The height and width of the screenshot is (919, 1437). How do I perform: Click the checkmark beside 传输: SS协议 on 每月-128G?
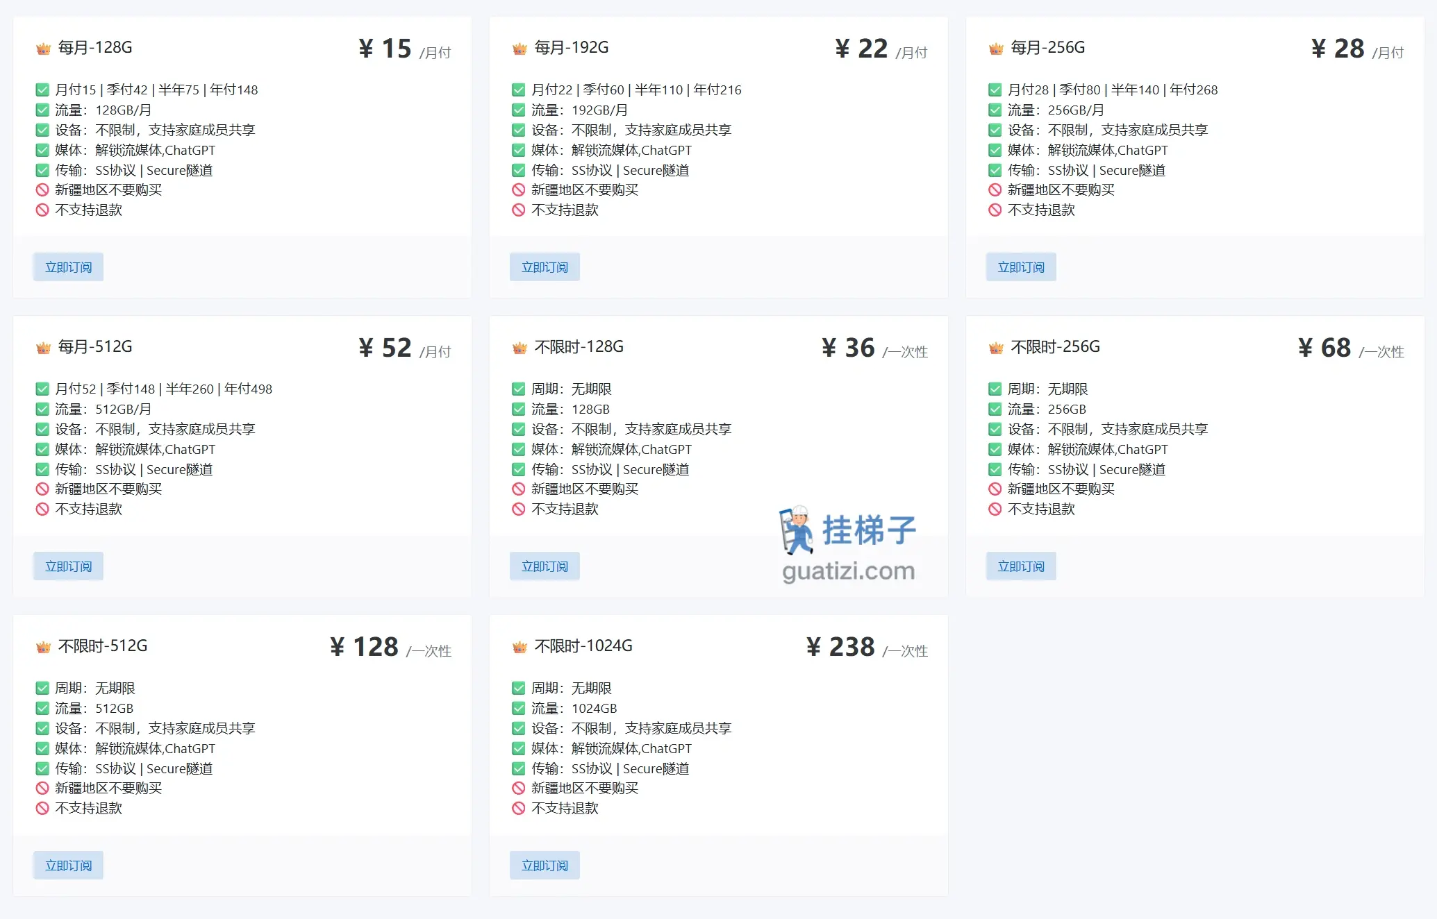[x=42, y=169]
